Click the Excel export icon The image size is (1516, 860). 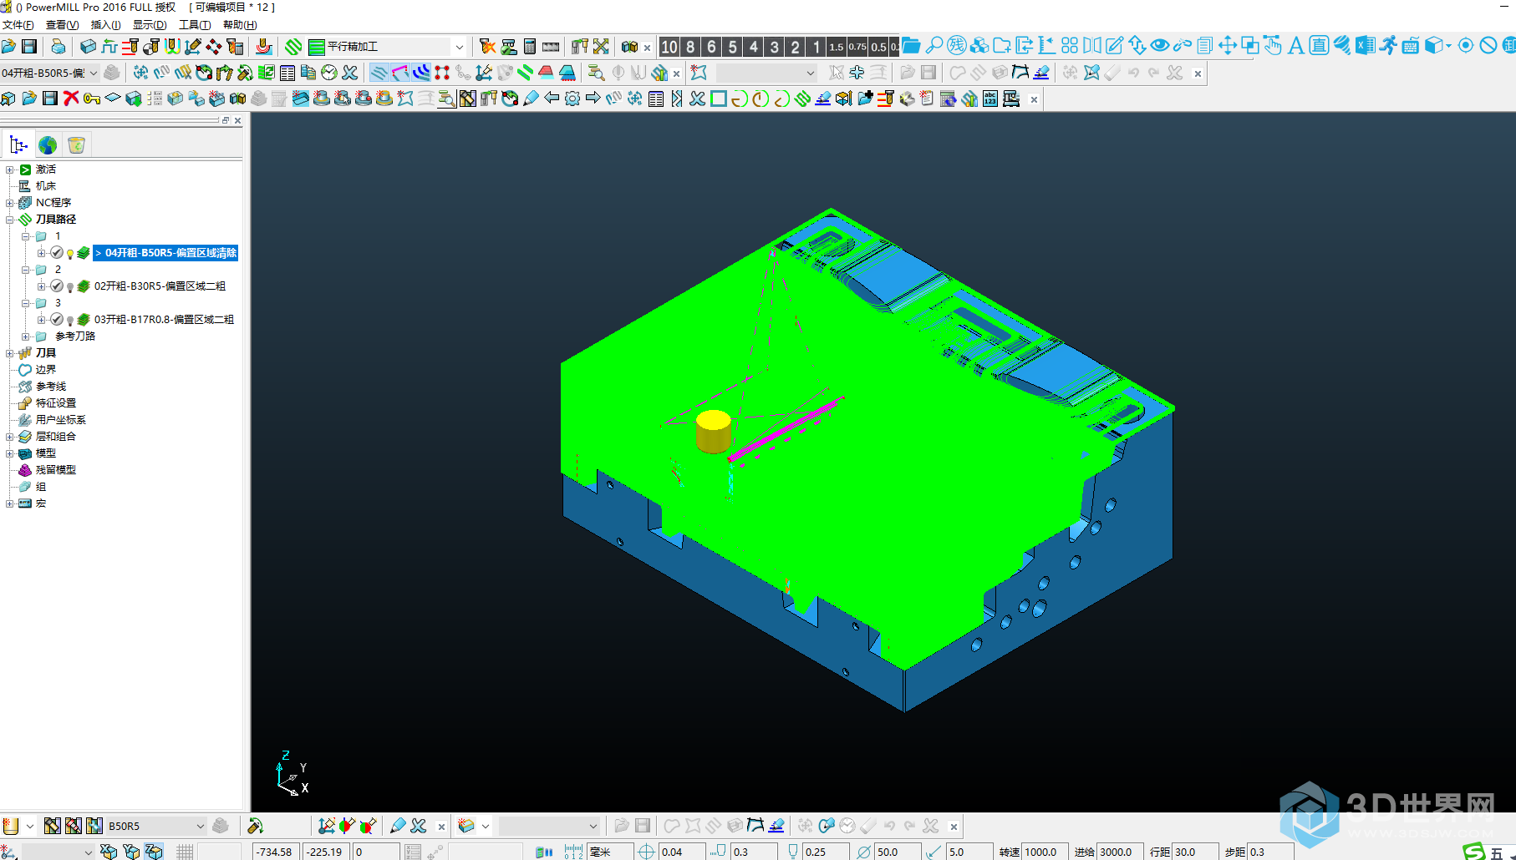[x=1365, y=46]
